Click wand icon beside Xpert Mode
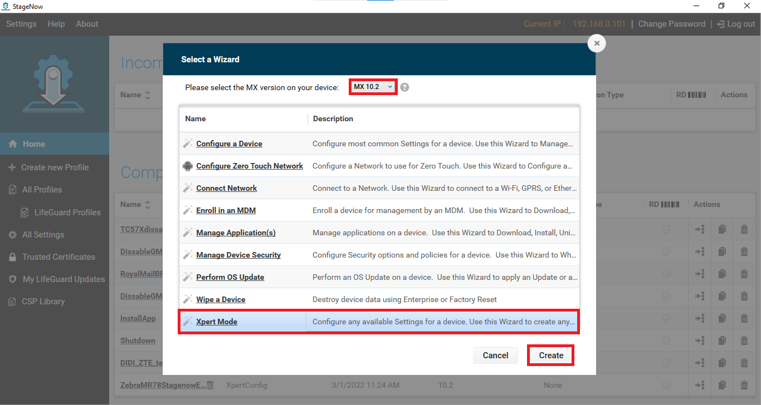This screenshot has width=761, height=405. click(x=187, y=322)
